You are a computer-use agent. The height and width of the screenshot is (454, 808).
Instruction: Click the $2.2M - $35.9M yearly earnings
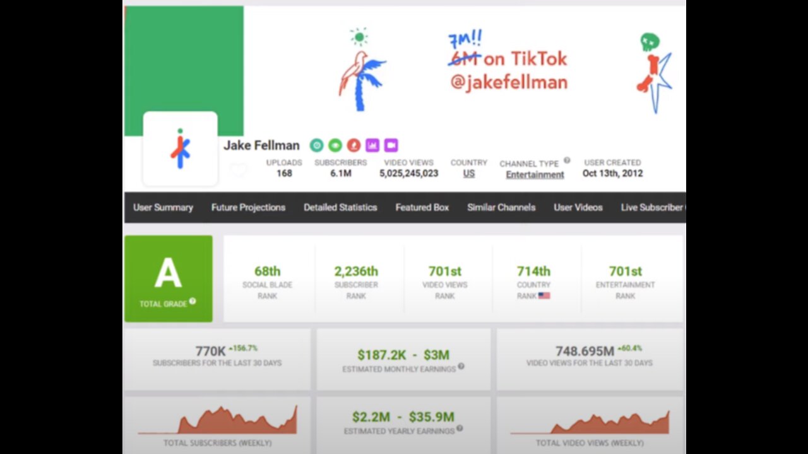403,417
